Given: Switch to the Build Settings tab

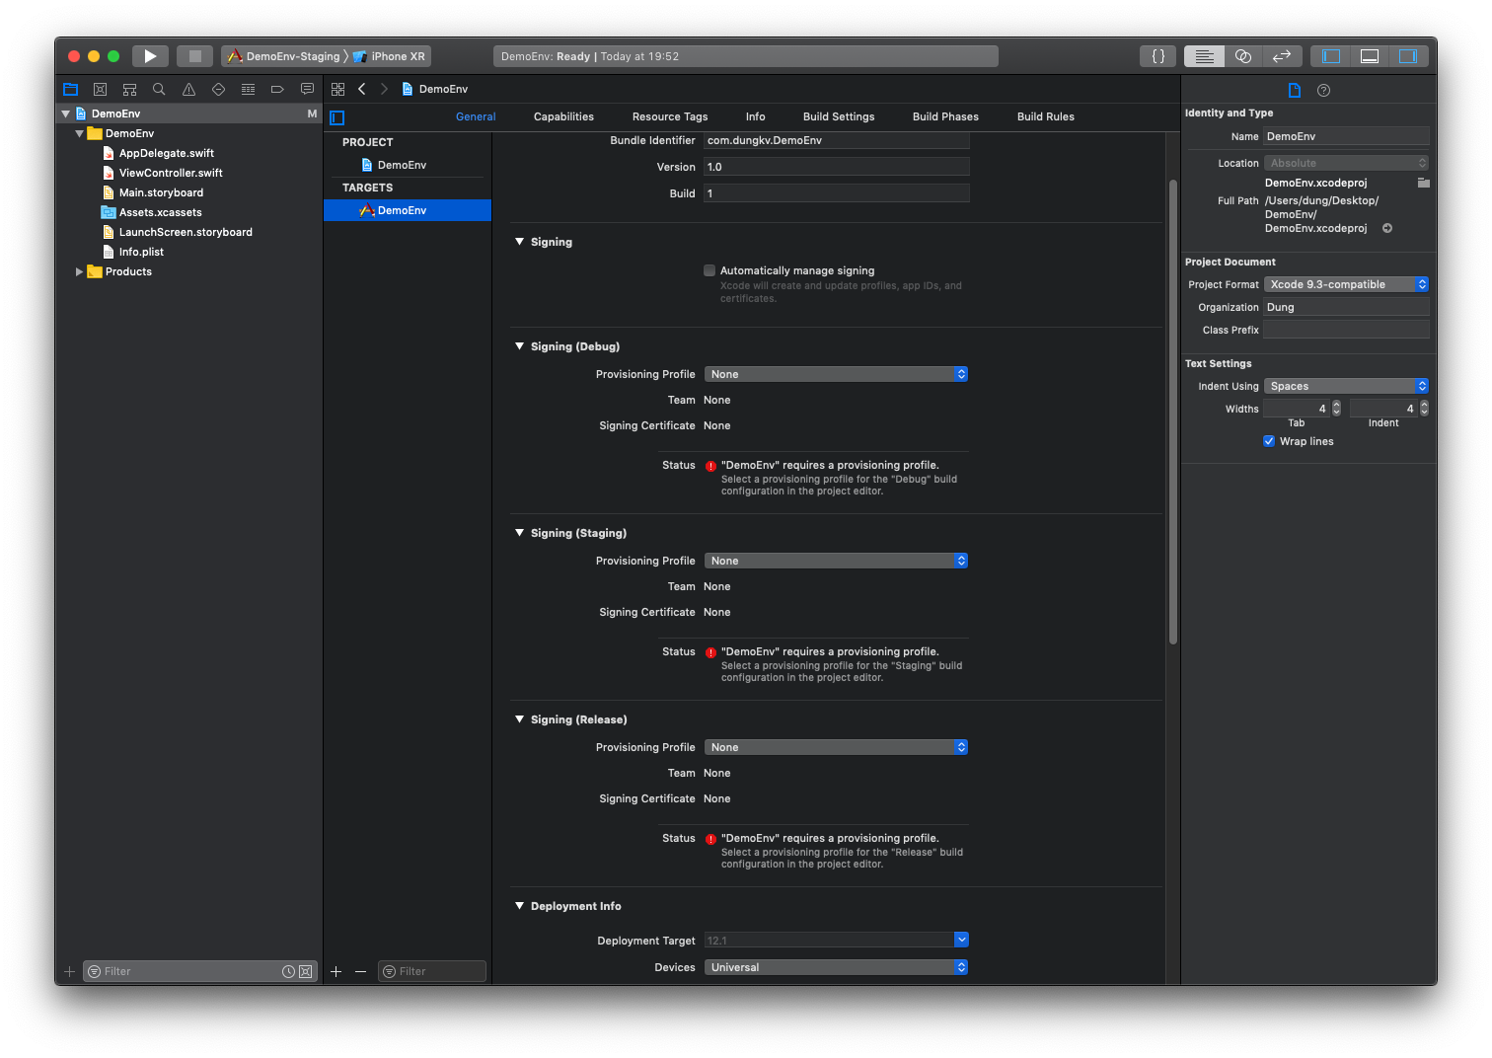Looking at the screenshot, I should [839, 116].
